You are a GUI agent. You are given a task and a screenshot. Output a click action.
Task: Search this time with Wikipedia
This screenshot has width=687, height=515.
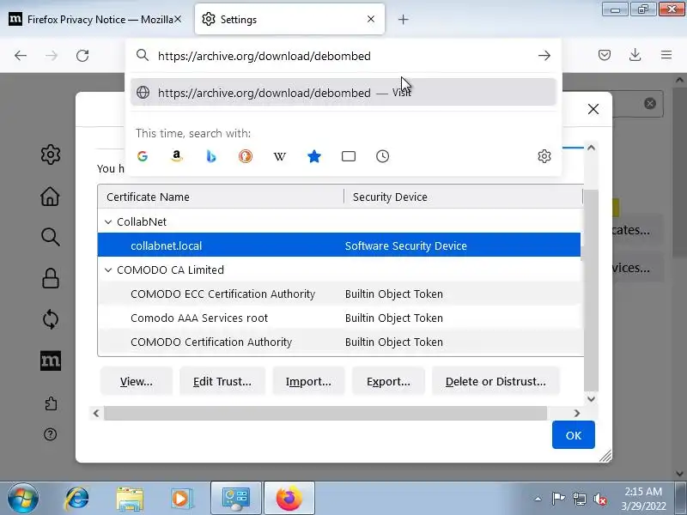(x=280, y=156)
